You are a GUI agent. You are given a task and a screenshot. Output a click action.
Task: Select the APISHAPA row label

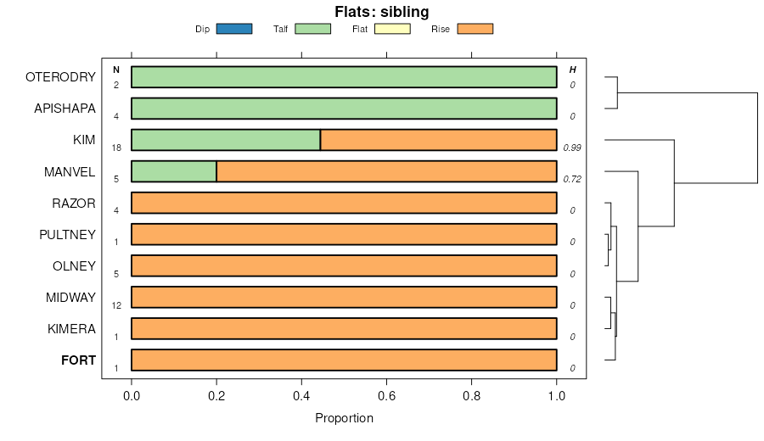point(65,109)
